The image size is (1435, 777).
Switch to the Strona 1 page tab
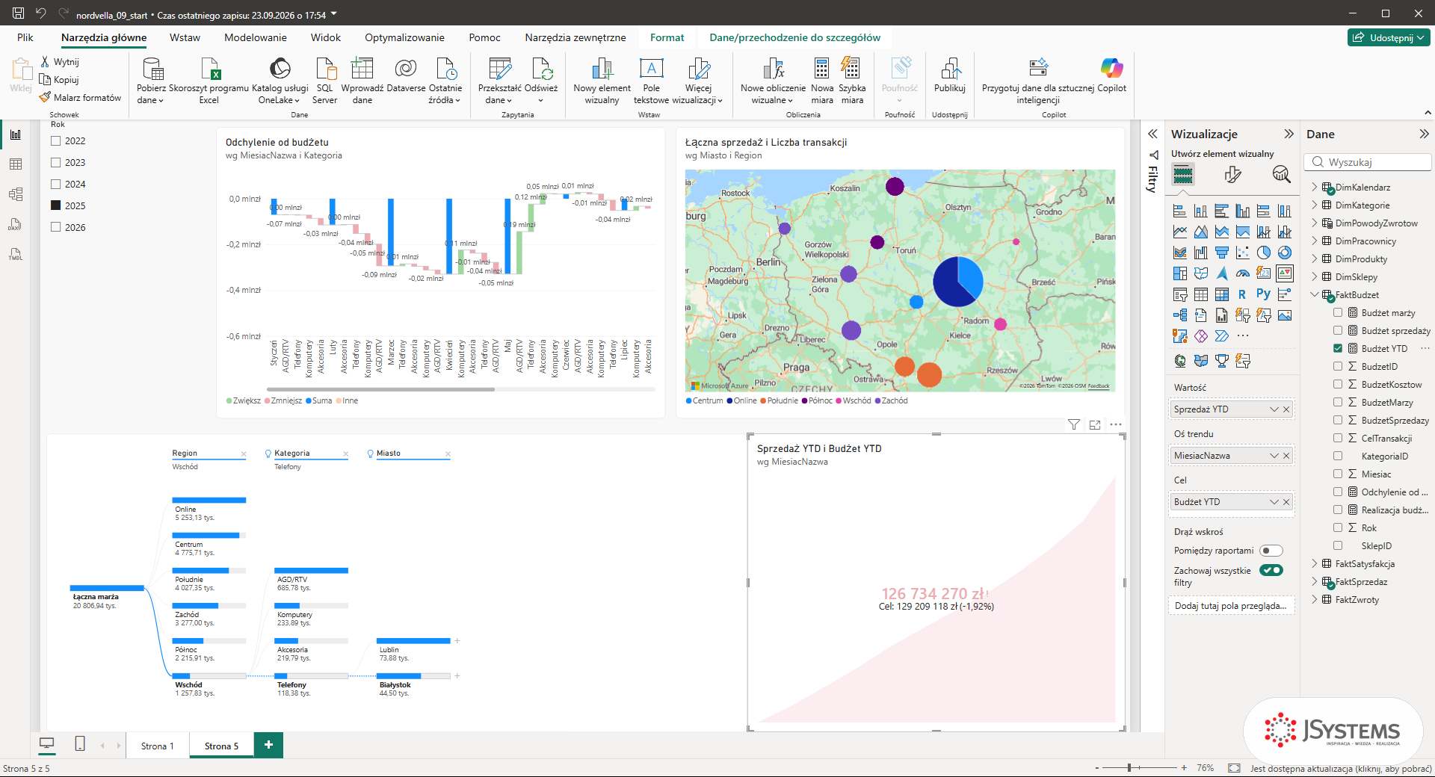(158, 746)
